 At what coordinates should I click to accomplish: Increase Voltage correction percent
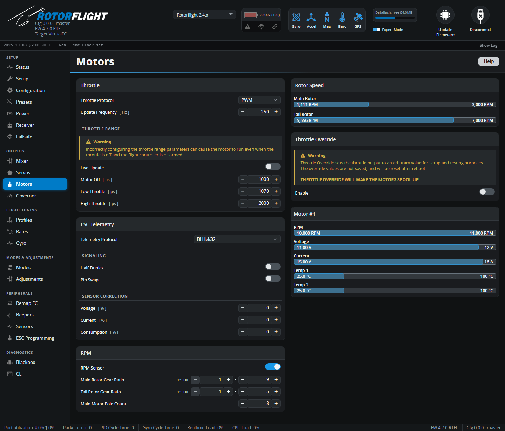tap(276, 308)
